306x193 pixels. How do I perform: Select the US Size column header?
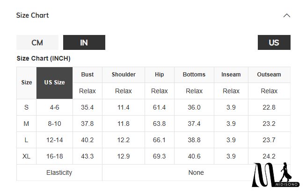tap(55, 83)
